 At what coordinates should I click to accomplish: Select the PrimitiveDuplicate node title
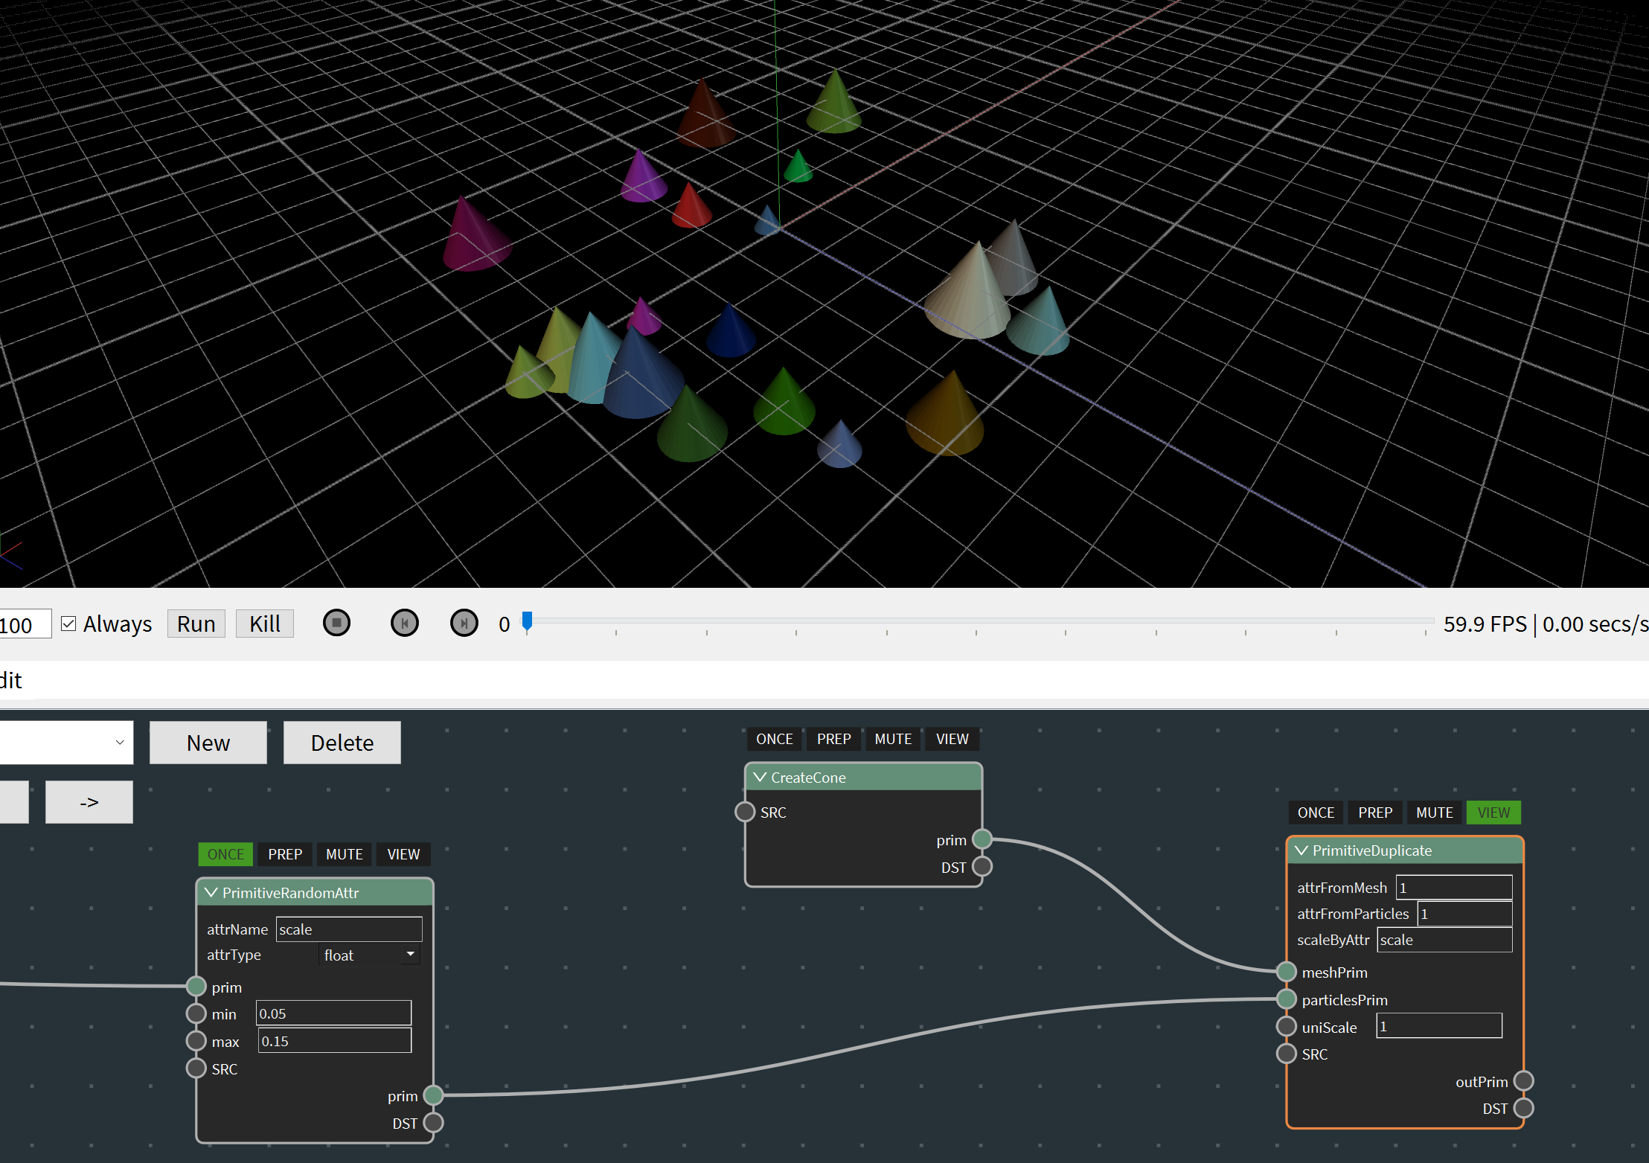click(x=1372, y=850)
